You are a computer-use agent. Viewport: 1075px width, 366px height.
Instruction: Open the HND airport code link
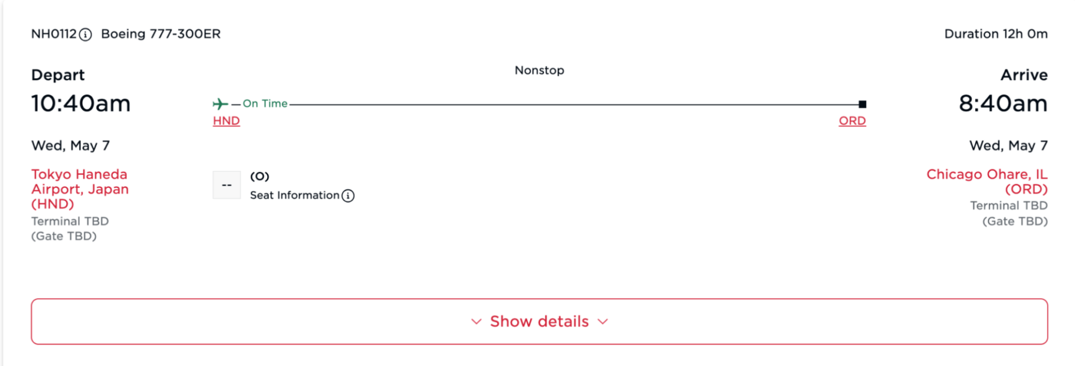pos(226,121)
